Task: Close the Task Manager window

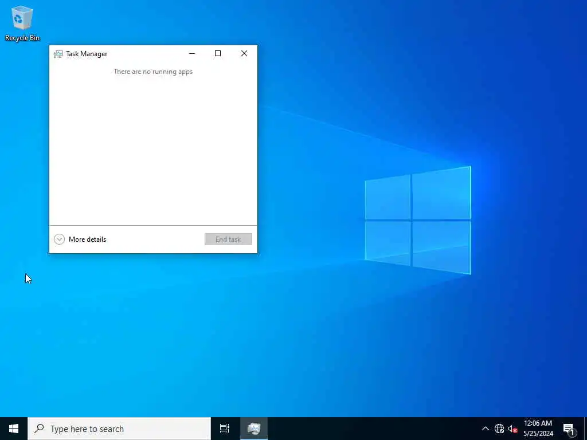Action: [x=244, y=53]
